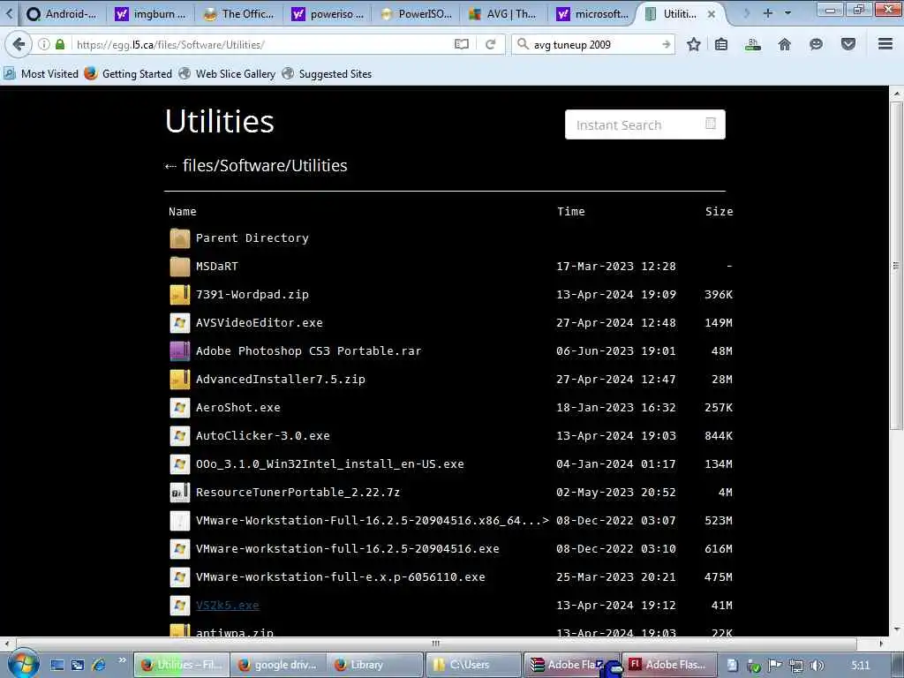Viewport: 904px width, 678px height.
Task: Click the Photoshop CS3 Portable.rar icon
Action: pos(180,351)
